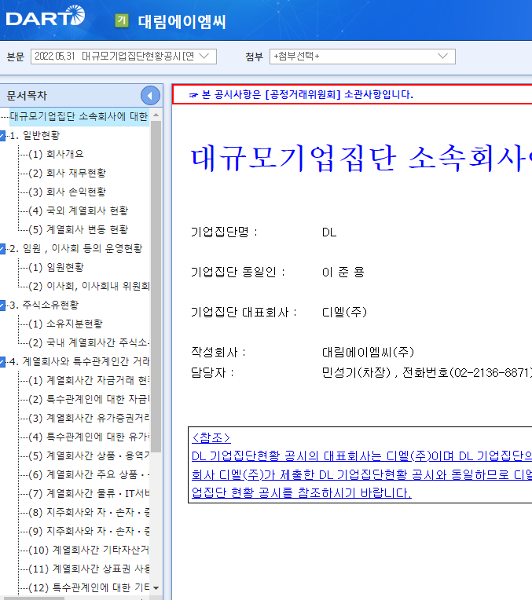Open (10) 계열회사간 기타자산거래 item
Screen dimensions: 532x600
coord(89,551)
